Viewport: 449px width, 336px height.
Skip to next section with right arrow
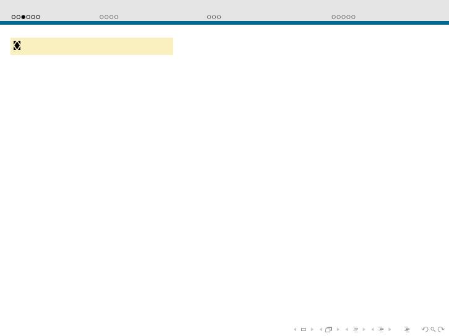tap(390, 330)
